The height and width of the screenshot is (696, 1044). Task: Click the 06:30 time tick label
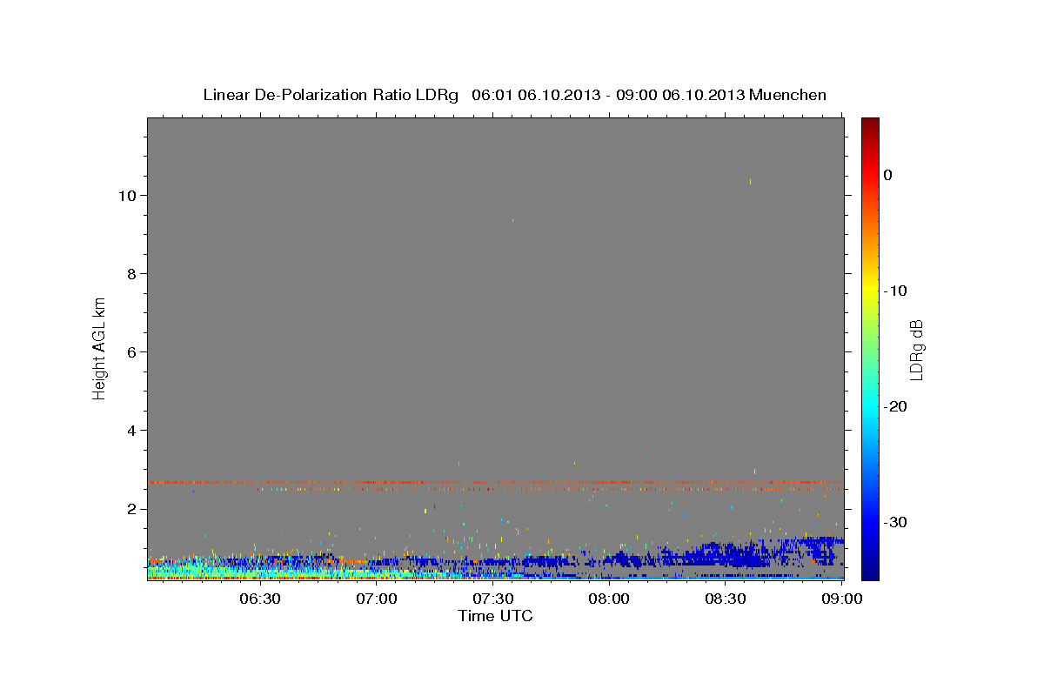coord(260,599)
